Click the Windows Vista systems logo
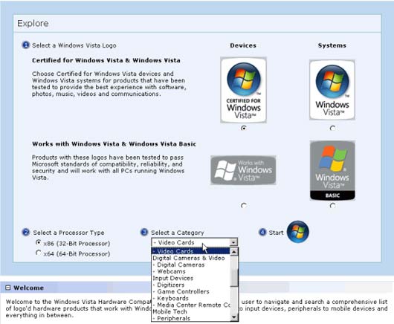 [332, 90]
